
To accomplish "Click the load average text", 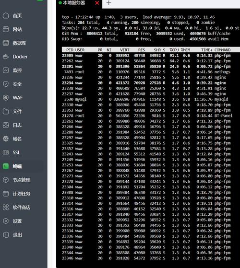I will tap(179, 17).
